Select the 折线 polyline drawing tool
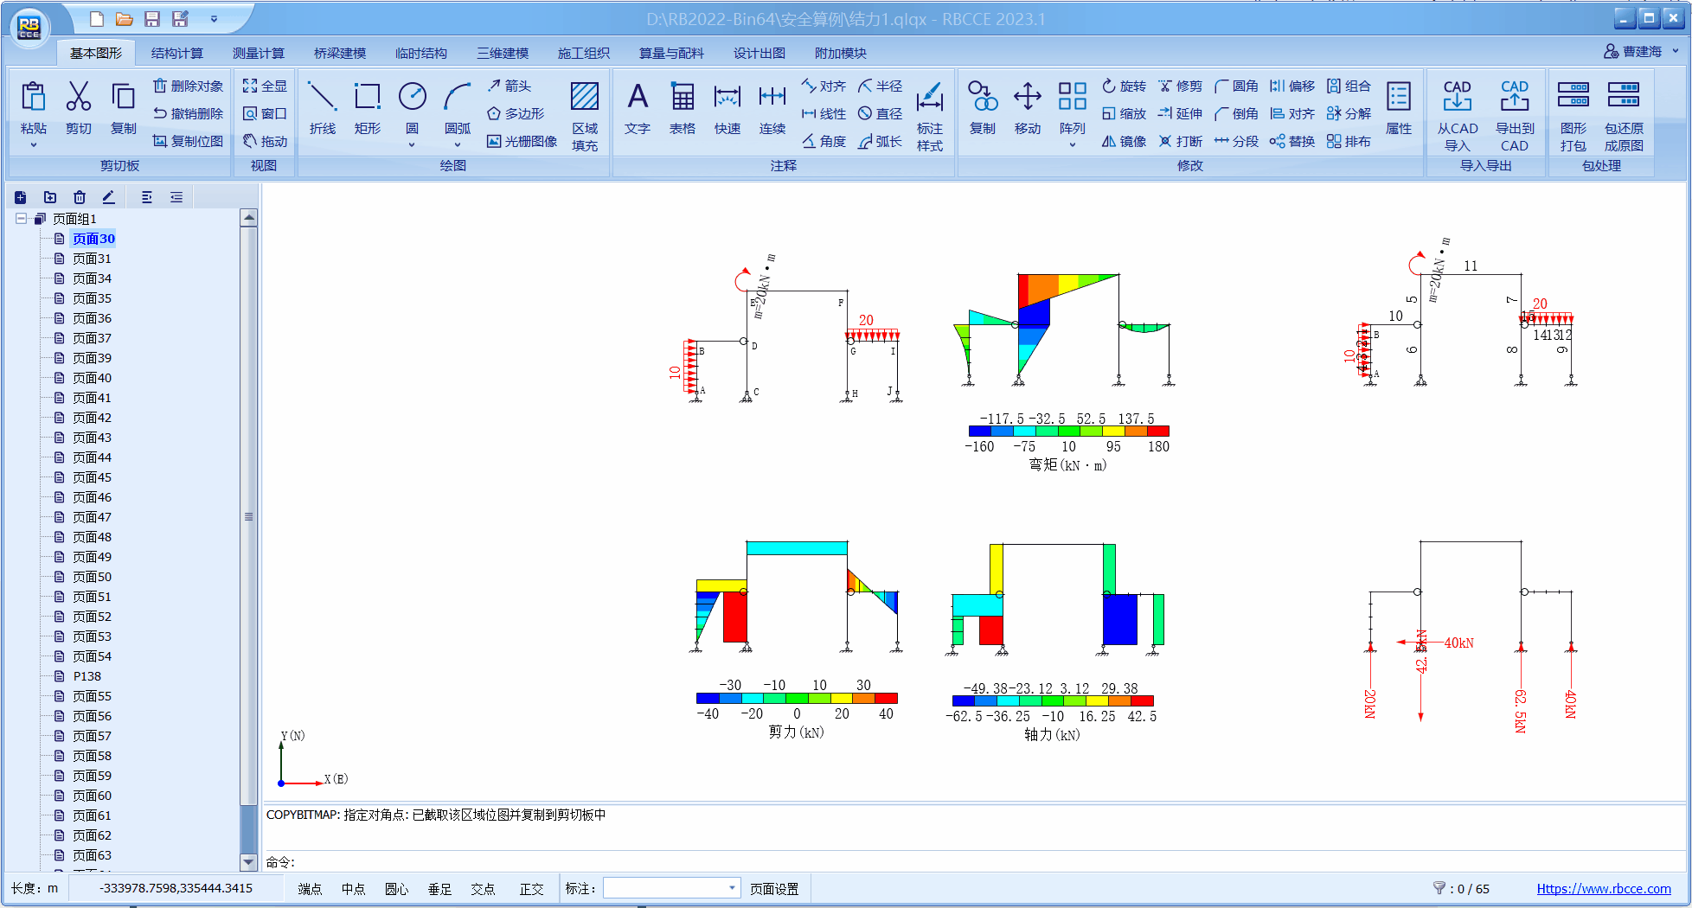Viewport: 1692px width, 908px height. coord(322,107)
